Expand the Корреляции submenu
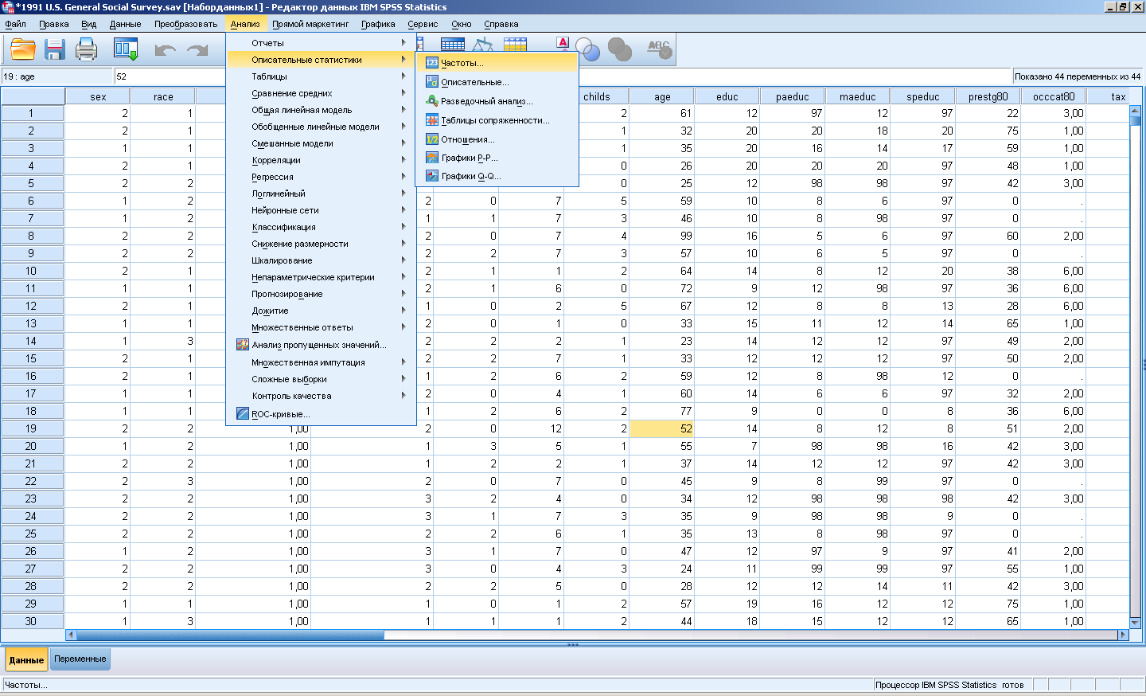This screenshot has width=1146, height=696. (276, 160)
